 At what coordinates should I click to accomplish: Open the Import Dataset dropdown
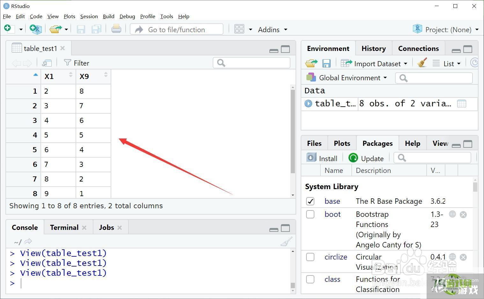point(374,63)
